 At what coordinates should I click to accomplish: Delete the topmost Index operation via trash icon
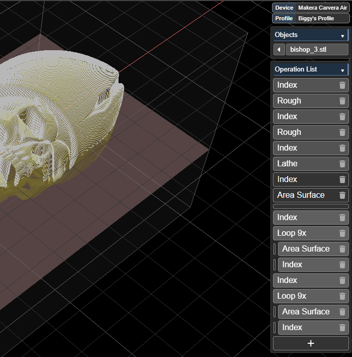[x=342, y=85]
